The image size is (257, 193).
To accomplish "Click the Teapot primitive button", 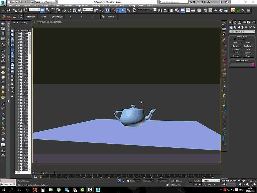I will click(236, 56).
